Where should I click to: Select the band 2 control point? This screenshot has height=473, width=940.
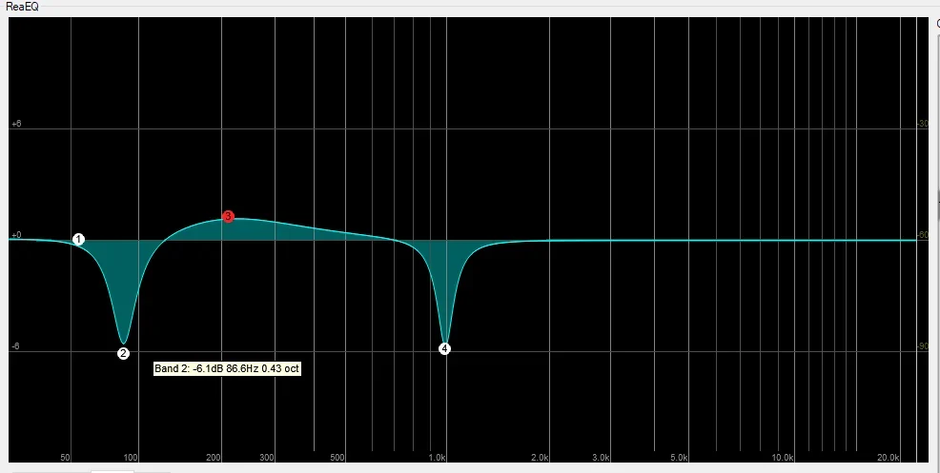click(123, 353)
